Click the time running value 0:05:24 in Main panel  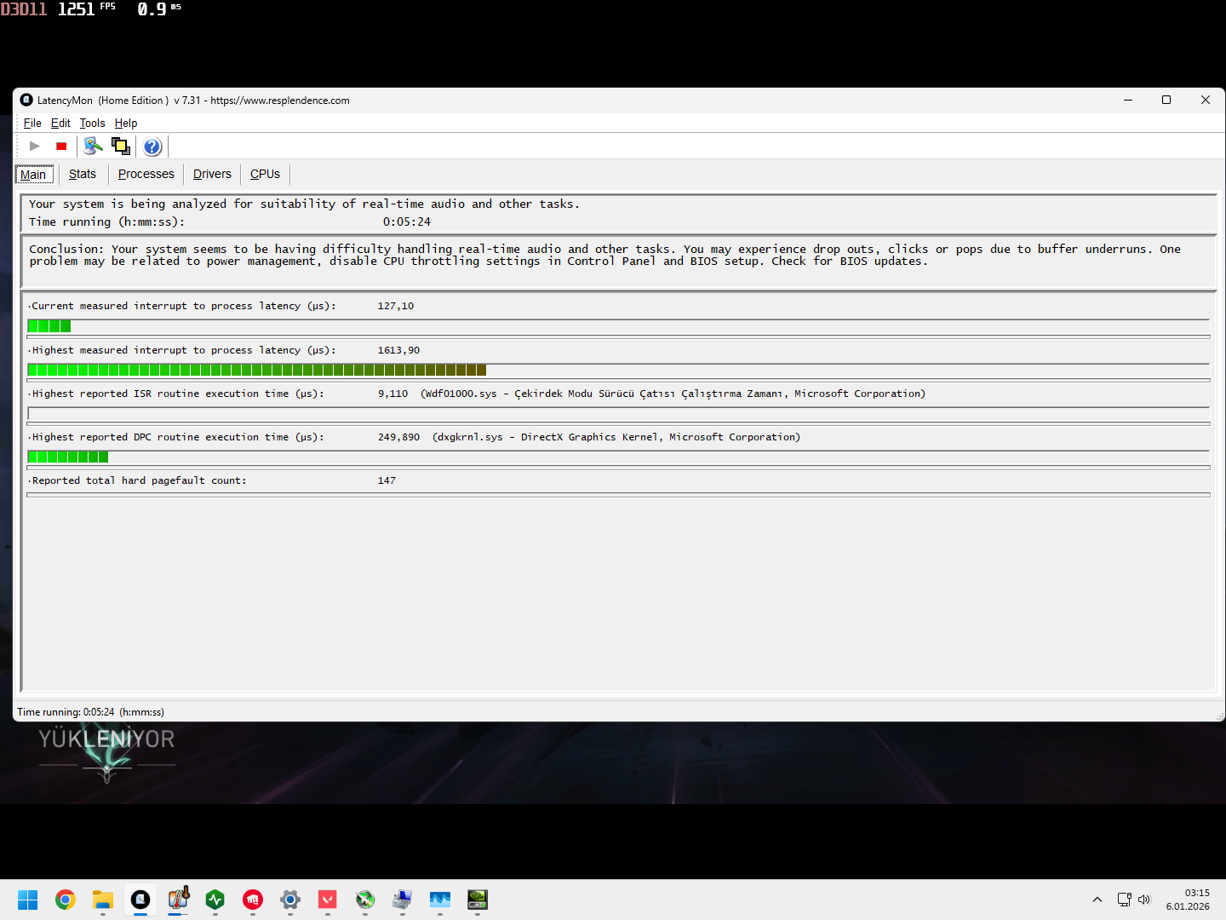(407, 221)
